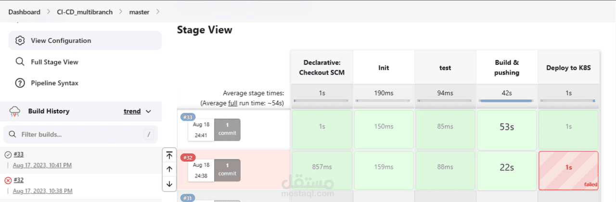Open the 1 commit button for build #33
The height and width of the screenshot is (202, 616).
[227, 129]
